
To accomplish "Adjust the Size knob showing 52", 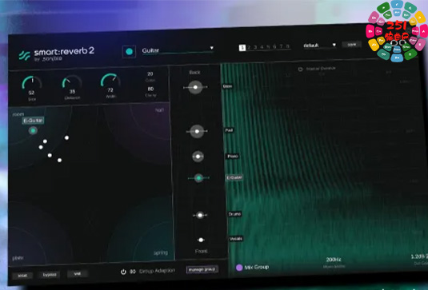I will click(x=32, y=83).
